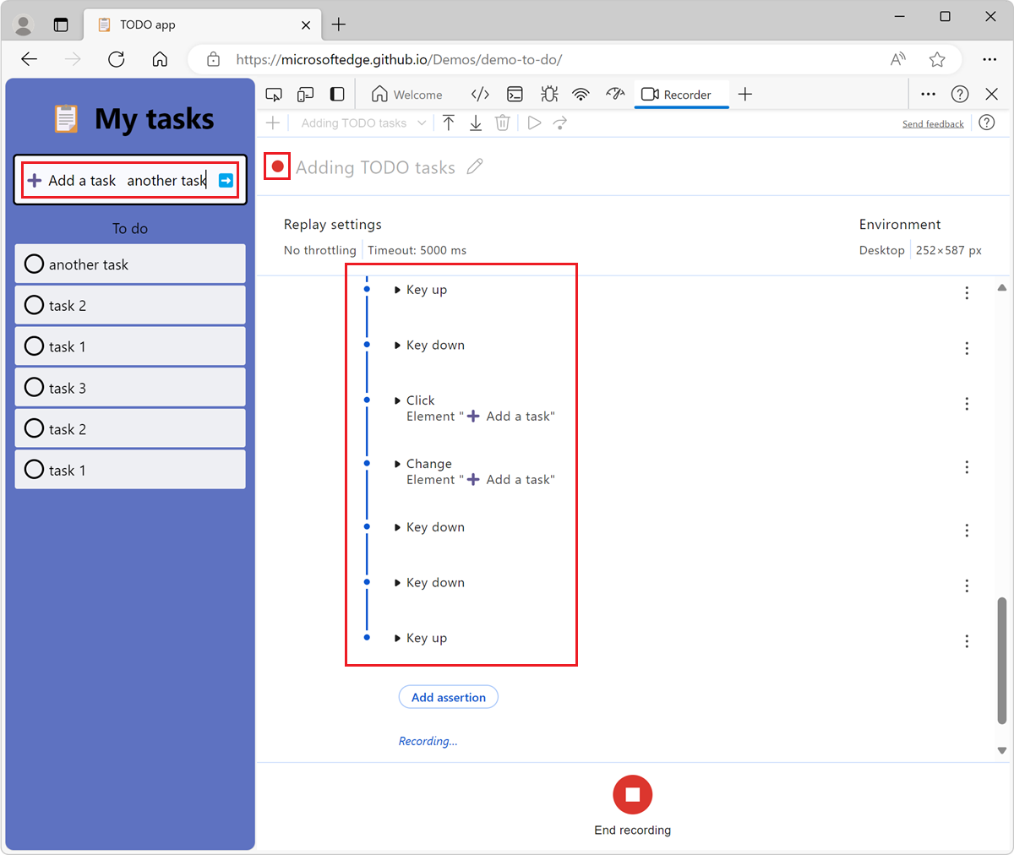This screenshot has height=855, width=1014.
Task: Mark 'task 3' as complete
Action: click(x=34, y=387)
